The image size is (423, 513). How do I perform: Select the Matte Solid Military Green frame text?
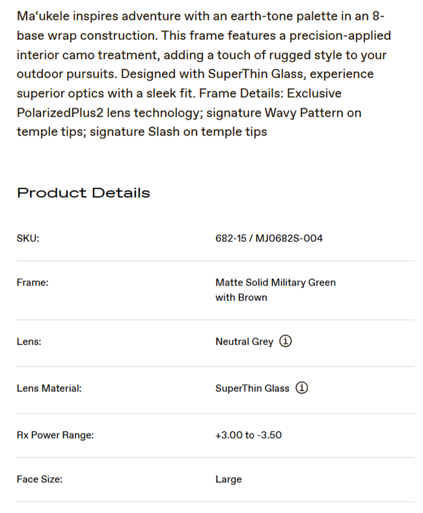pyautogui.click(x=275, y=282)
